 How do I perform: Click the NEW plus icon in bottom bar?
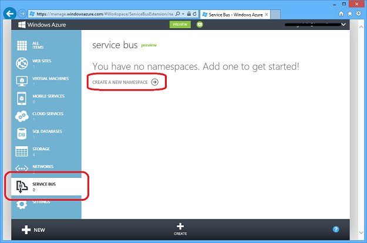pos(26,230)
